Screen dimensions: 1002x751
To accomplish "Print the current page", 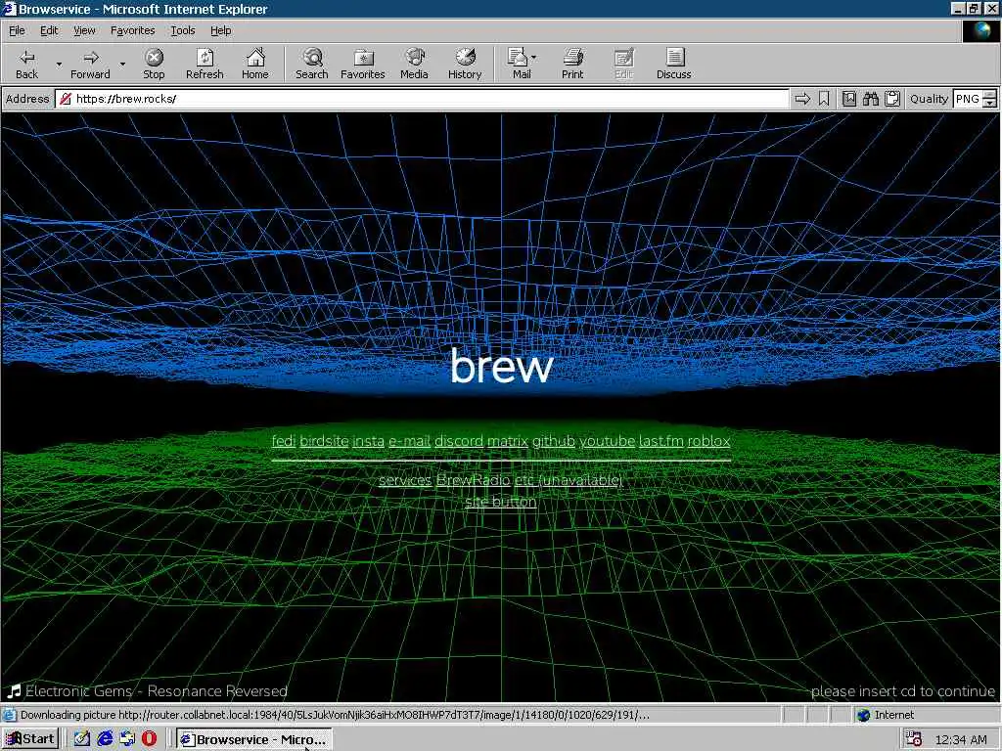I will click(x=572, y=64).
